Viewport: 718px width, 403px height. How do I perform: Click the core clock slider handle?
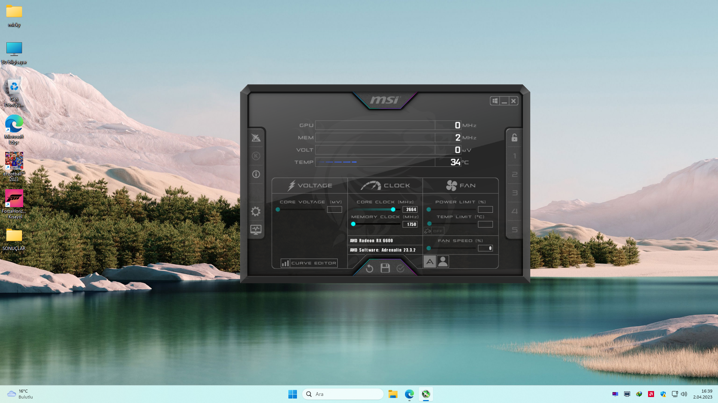tap(393, 209)
